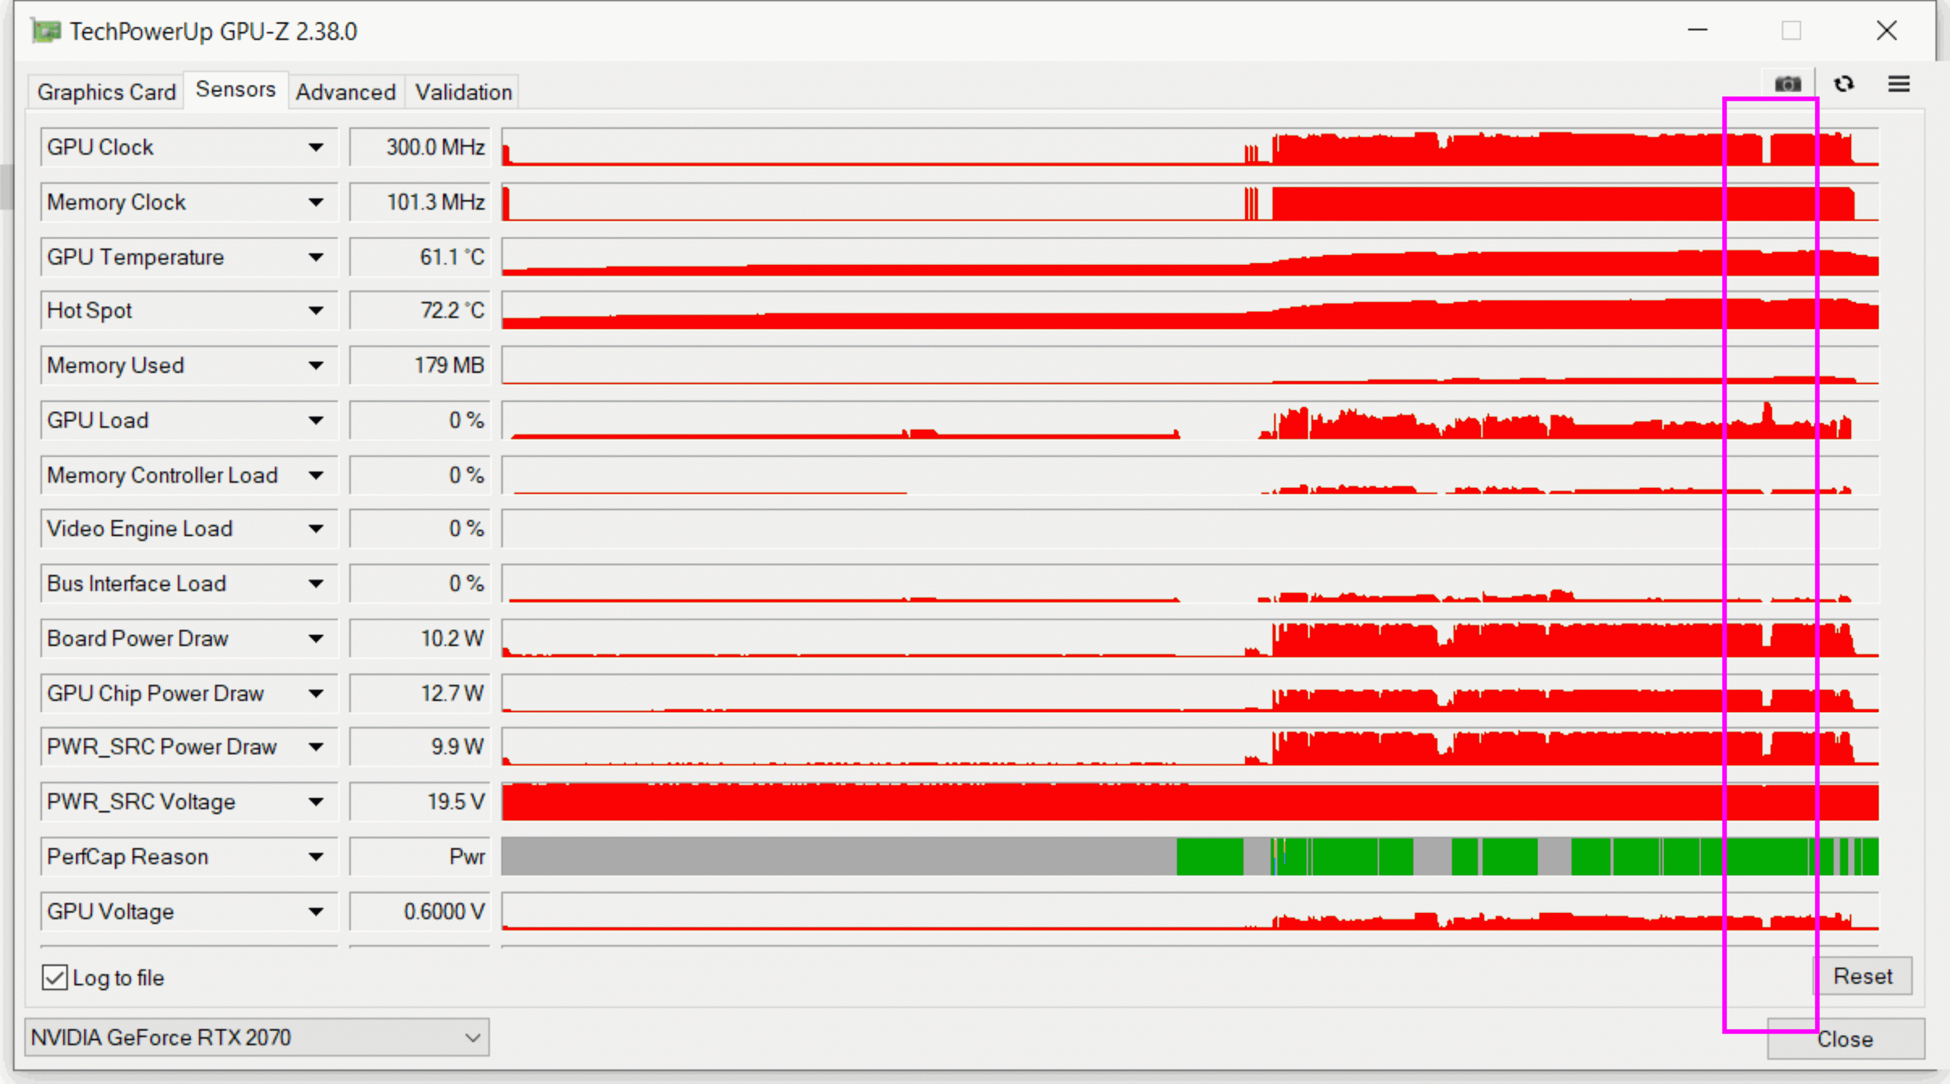The width and height of the screenshot is (1950, 1084).
Task: Open the GPU Clock sensor dropdown arrow
Action: [x=316, y=148]
